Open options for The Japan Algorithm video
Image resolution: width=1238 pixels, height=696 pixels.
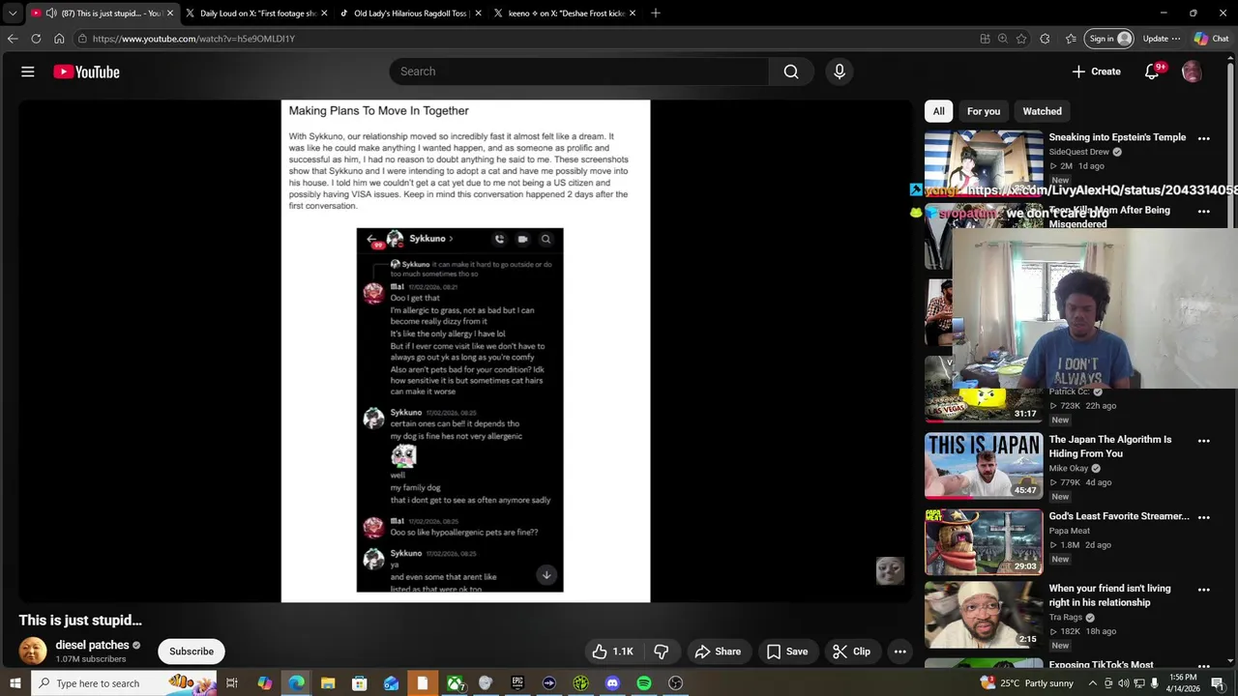pyautogui.click(x=1204, y=441)
